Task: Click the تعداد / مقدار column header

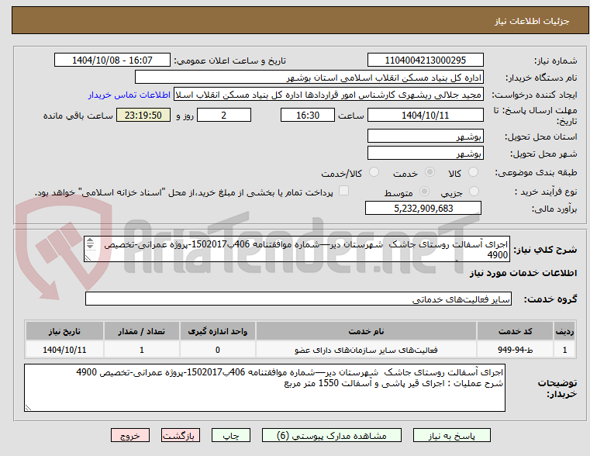Action: point(141,331)
